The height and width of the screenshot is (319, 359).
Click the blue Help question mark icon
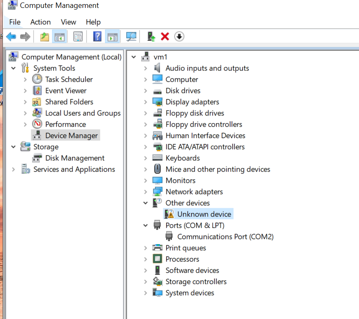97,37
